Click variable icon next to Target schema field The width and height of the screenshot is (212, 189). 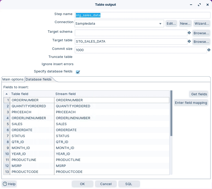click(189, 33)
